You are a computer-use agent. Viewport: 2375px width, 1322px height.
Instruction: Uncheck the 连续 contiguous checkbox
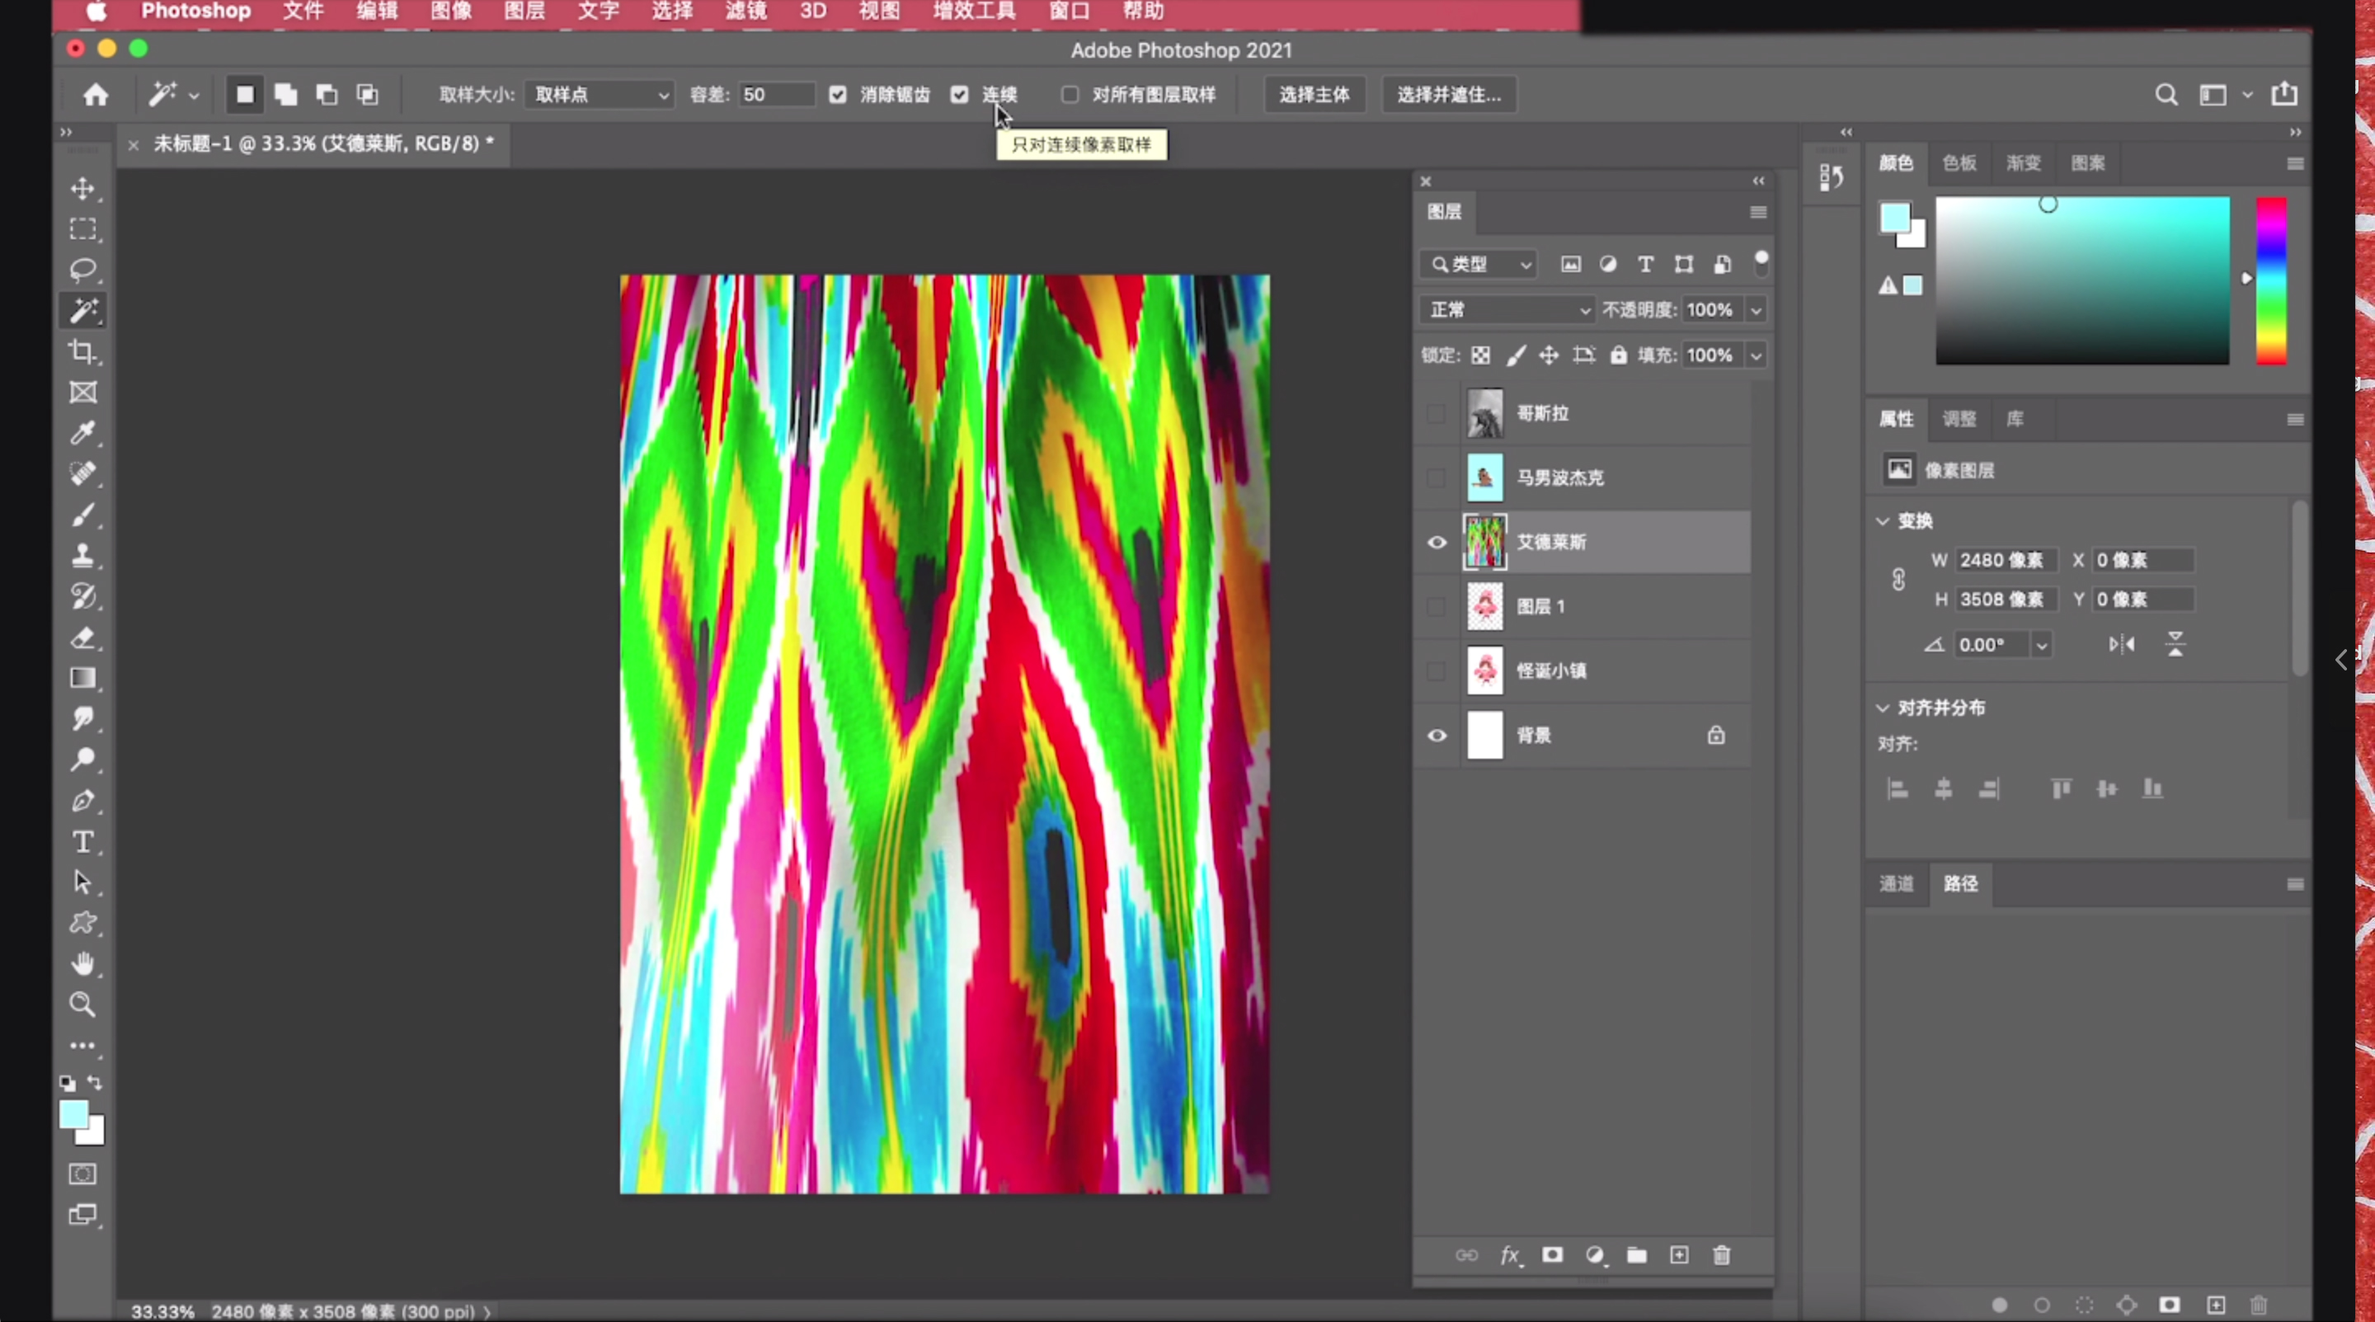point(960,95)
